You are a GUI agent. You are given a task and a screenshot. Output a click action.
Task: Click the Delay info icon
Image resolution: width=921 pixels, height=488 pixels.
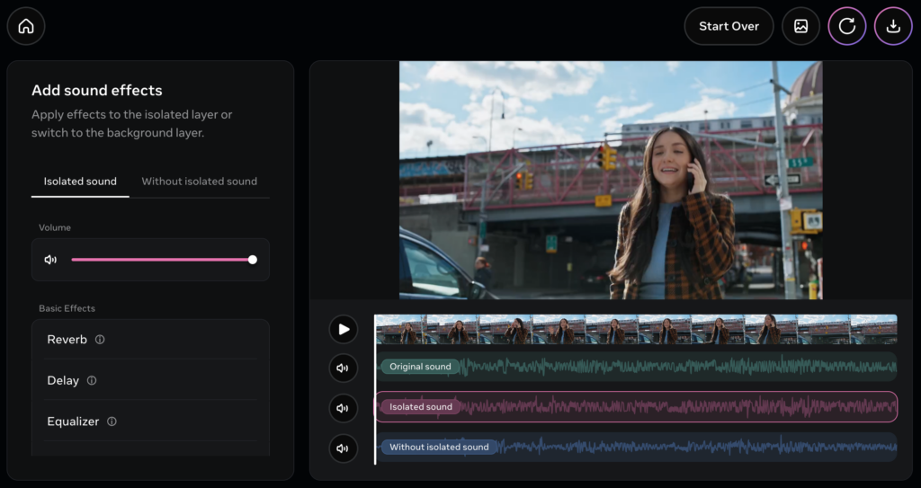pos(92,381)
